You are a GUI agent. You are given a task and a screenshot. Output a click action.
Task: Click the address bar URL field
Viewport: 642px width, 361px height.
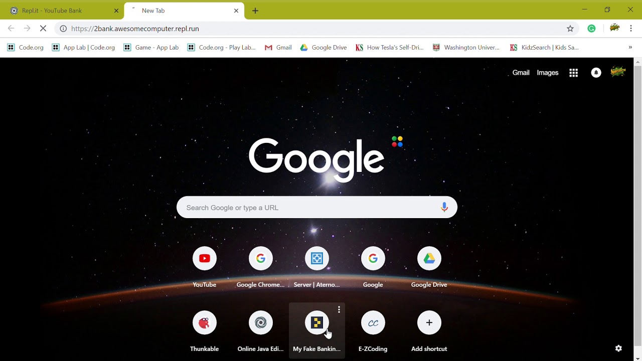316,29
